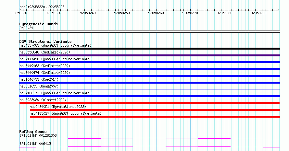The width and height of the screenshot is (289, 151).
Task: Click the red nsv5923080 variant bar
Action: pos(149,103)
